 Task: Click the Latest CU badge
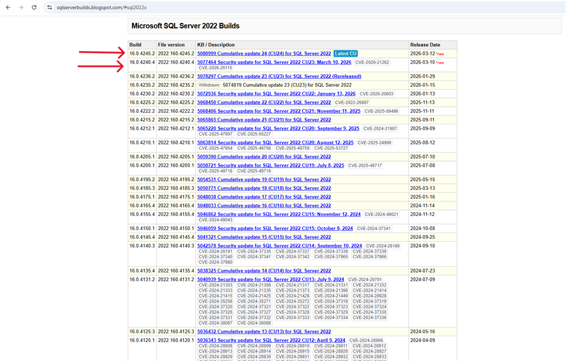[345, 54]
